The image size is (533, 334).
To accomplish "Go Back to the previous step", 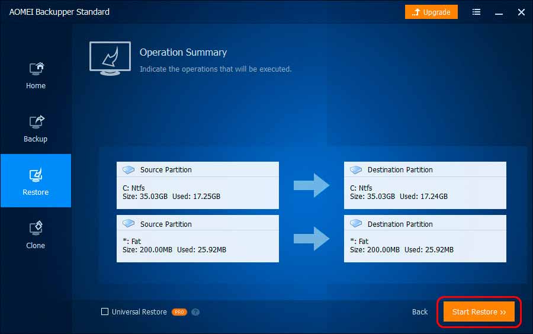I will [x=420, y=312].
